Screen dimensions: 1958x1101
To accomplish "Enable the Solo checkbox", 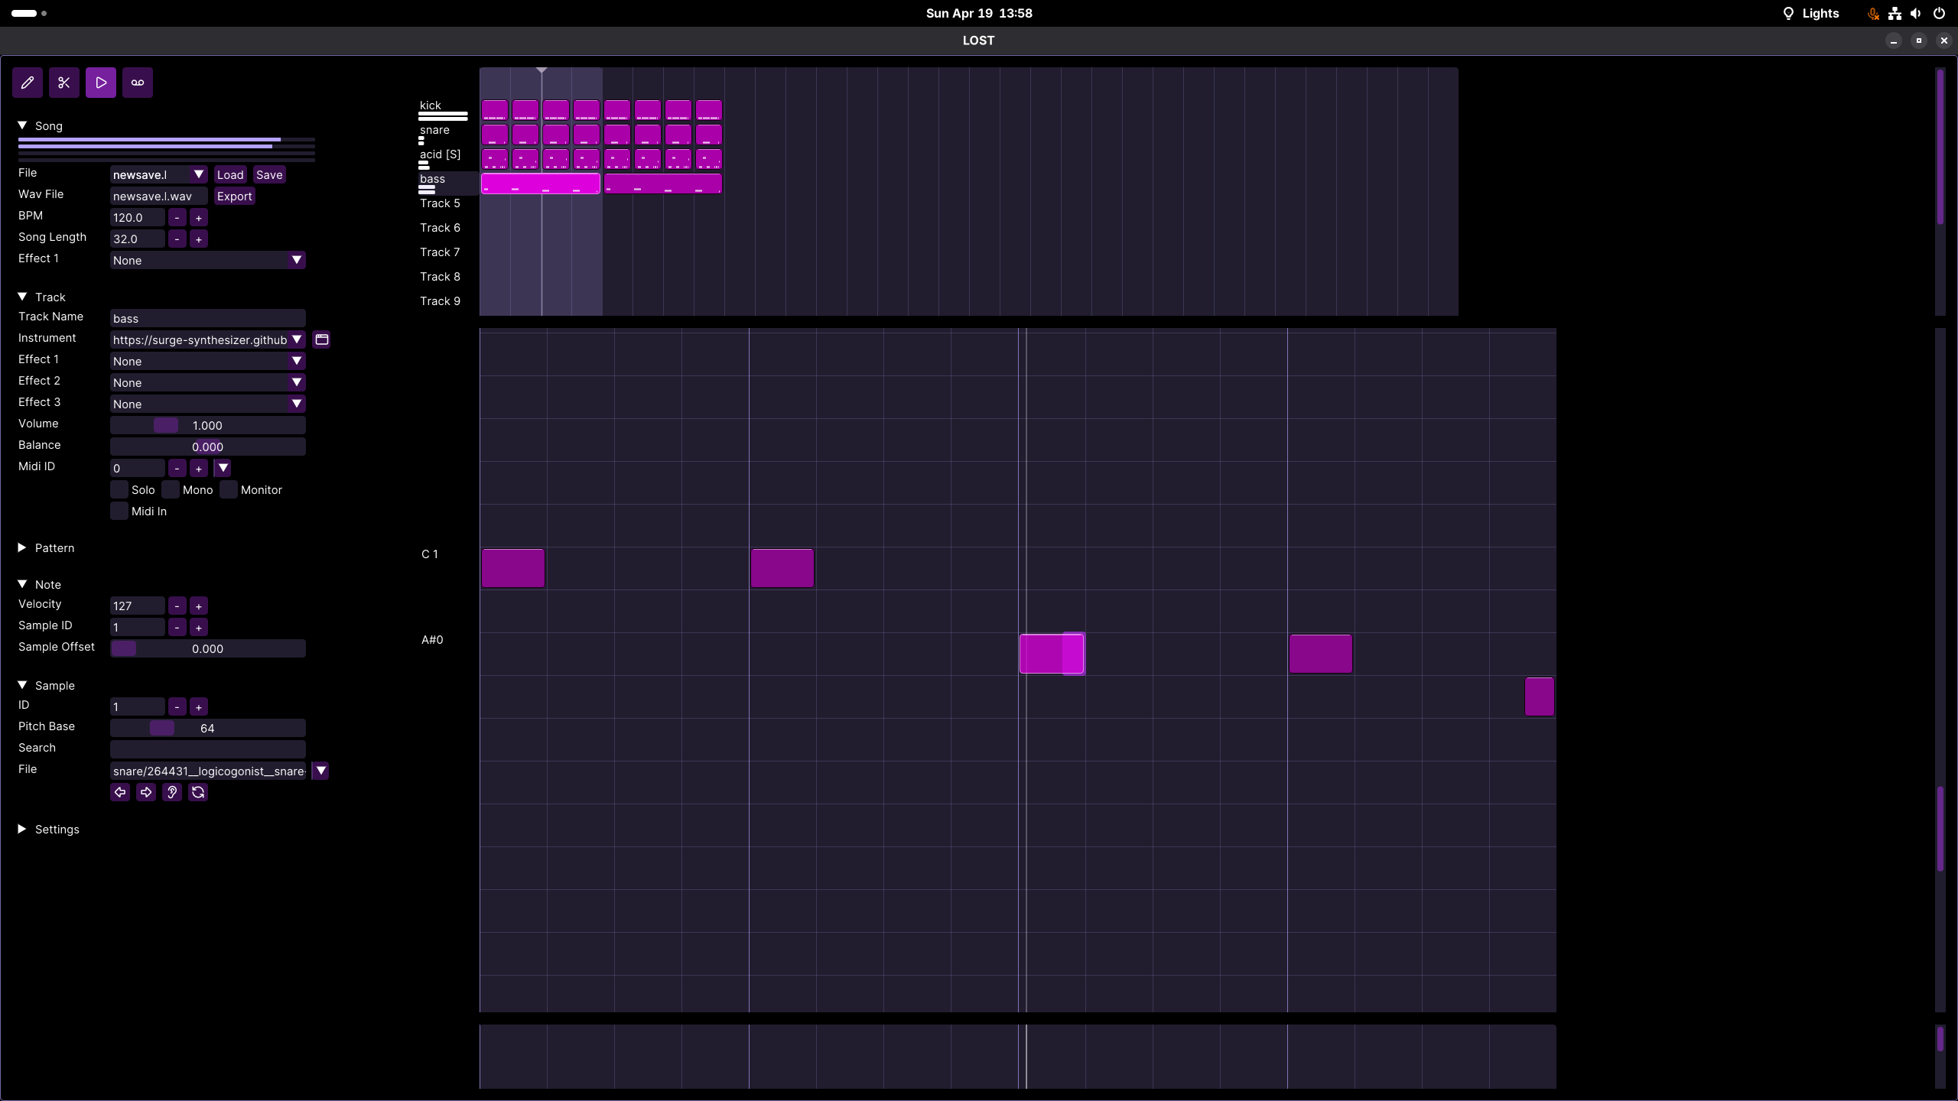I will 119,490.
